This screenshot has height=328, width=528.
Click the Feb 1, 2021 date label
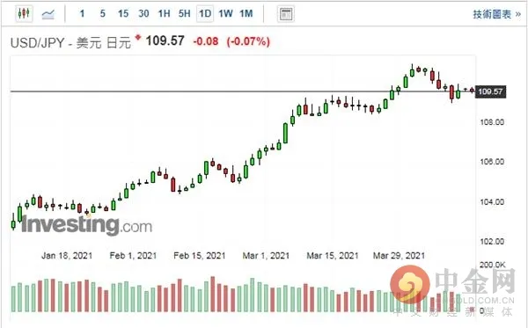click(x=134, y=256)
